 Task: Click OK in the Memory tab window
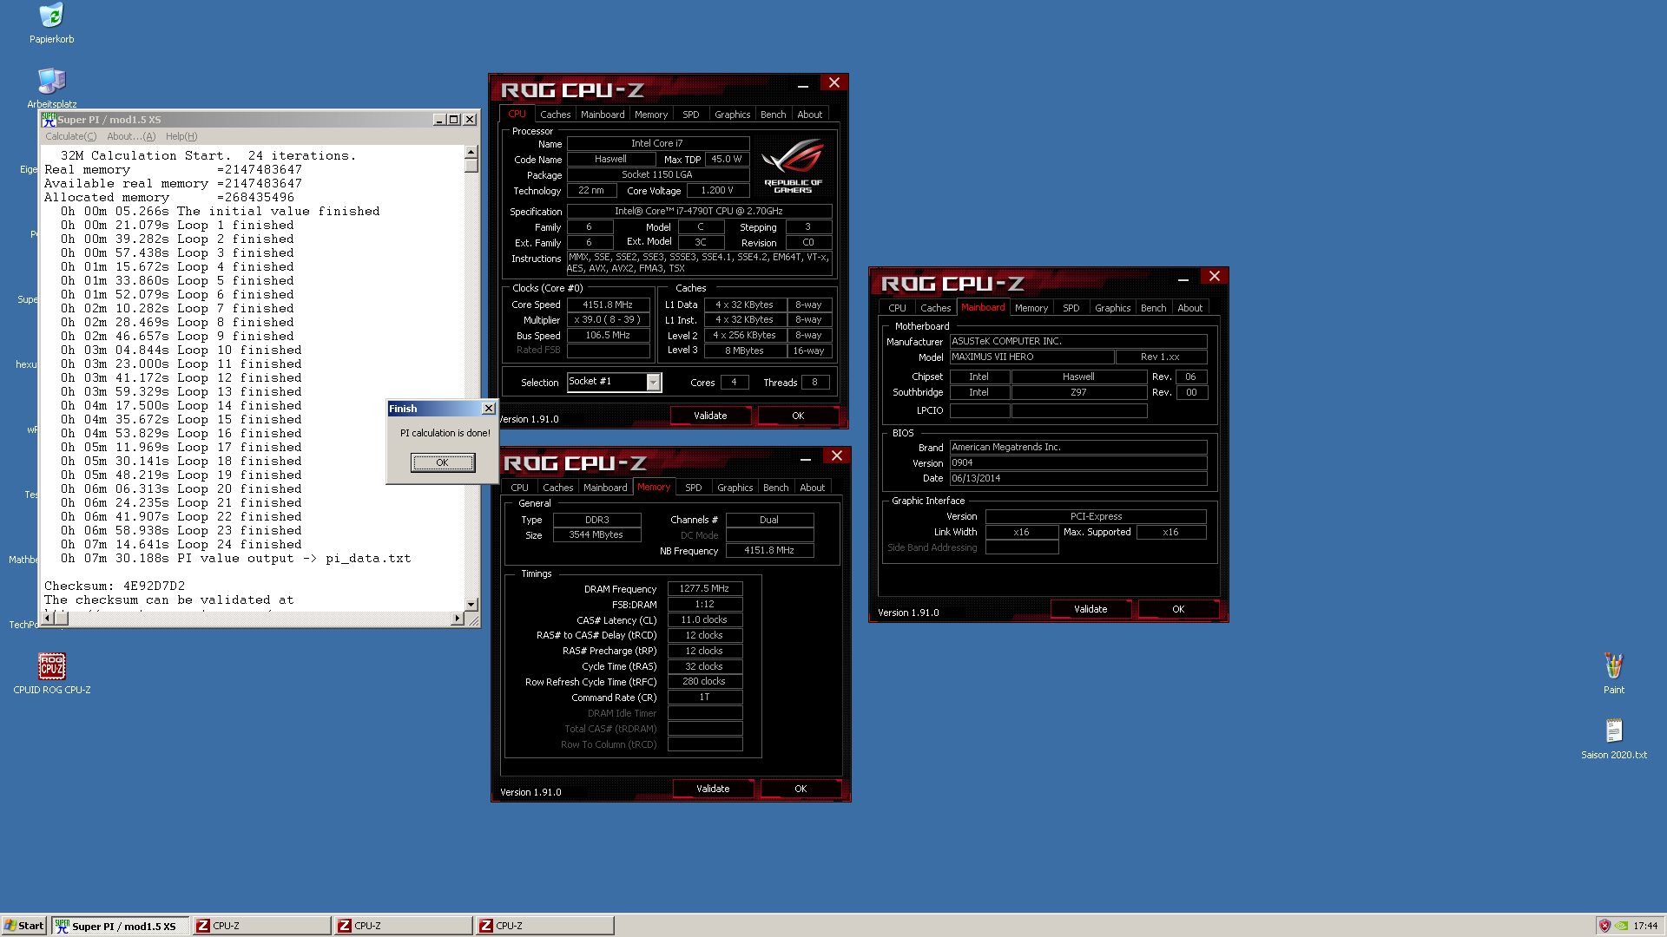(801, 789)
